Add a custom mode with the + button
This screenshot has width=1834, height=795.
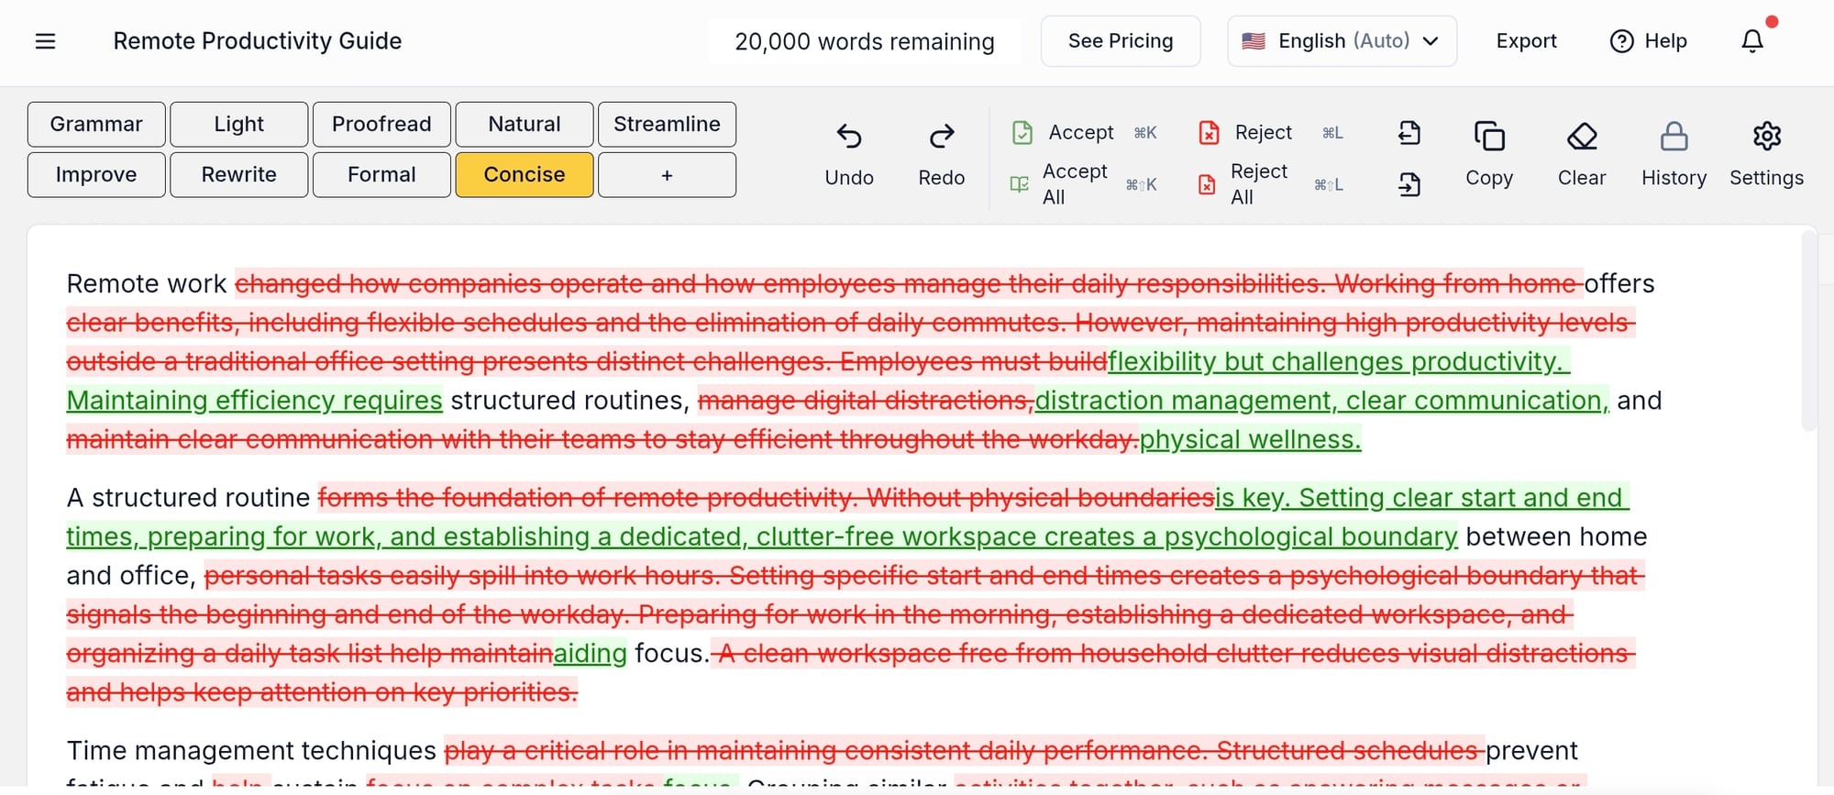667,175
